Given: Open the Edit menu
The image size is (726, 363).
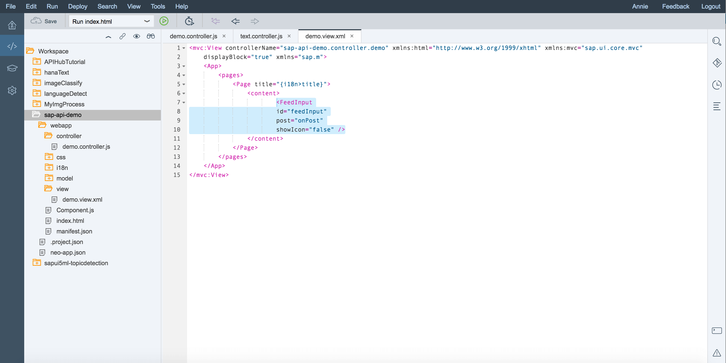Looking at the screenshot, I should point(31,6).
